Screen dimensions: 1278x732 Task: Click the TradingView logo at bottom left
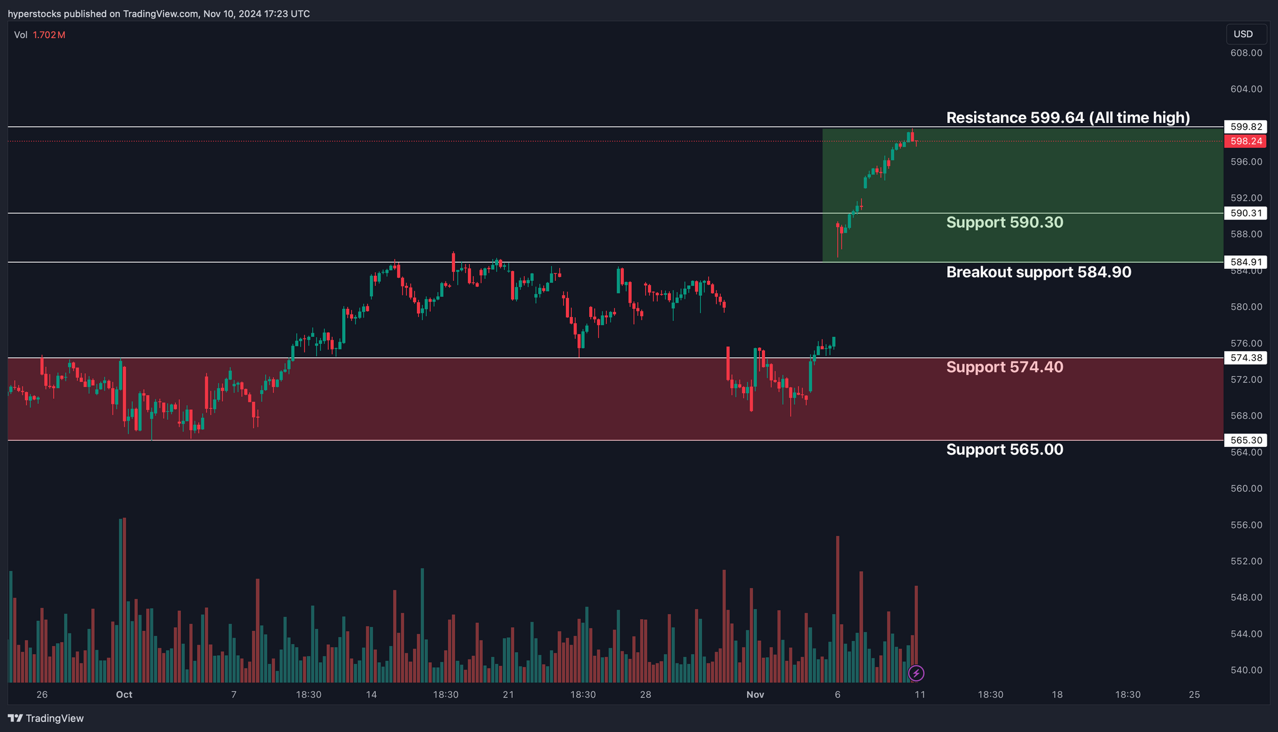pyautogui.click(x=46, y=718)
